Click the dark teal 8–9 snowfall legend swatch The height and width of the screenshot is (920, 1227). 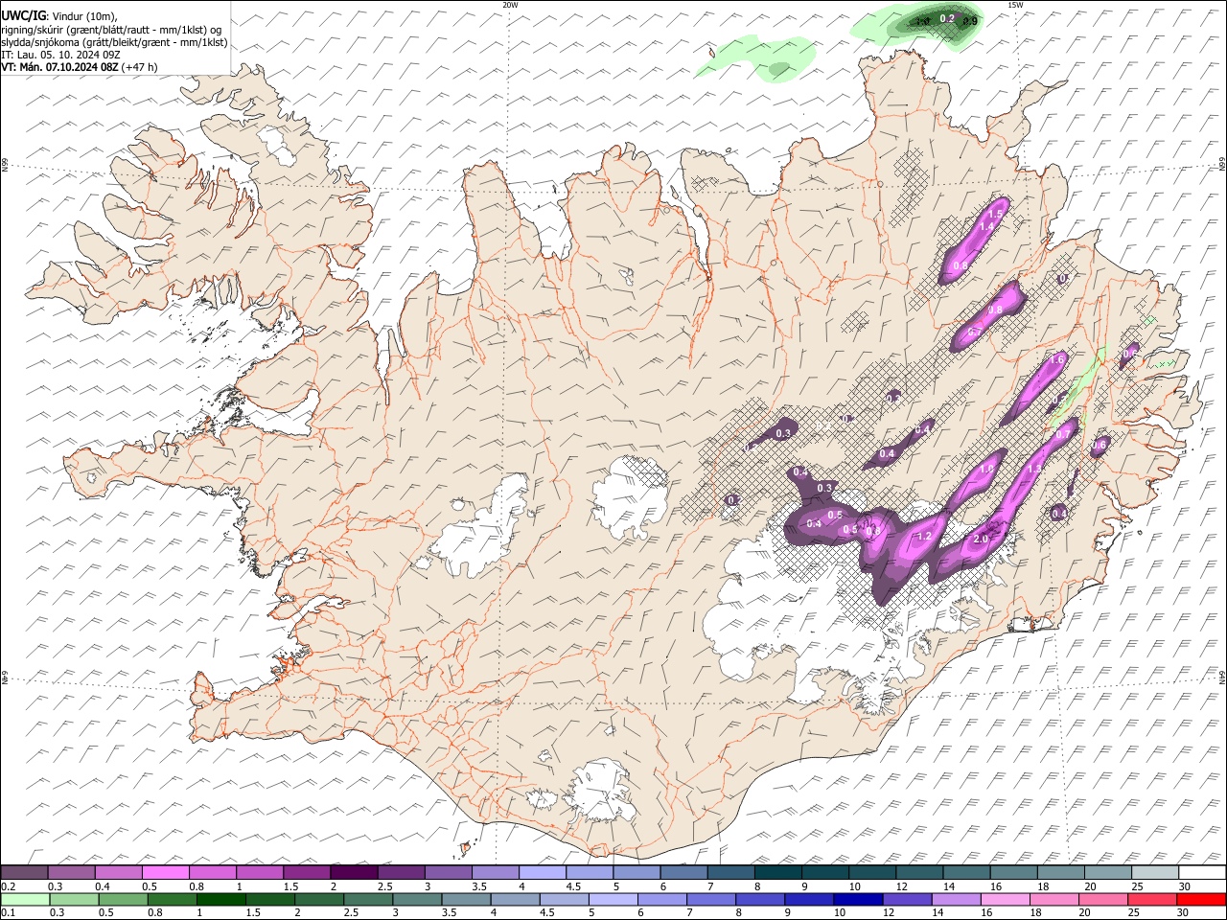[x=778, y=873]
